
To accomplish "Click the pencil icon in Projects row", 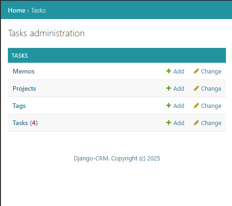I will (196, 88).
